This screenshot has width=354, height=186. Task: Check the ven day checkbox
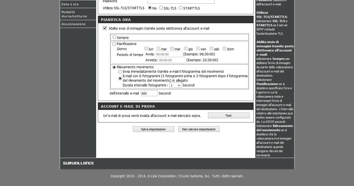198,49
